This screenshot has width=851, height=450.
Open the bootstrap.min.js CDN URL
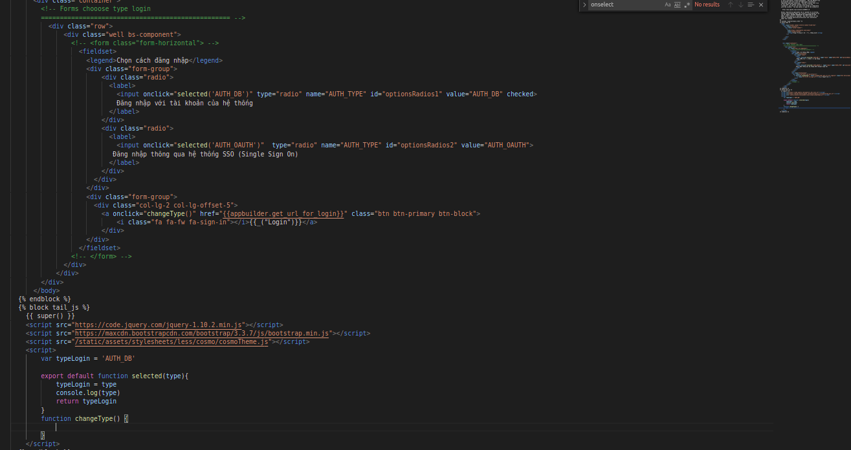(x=202, y=333)
